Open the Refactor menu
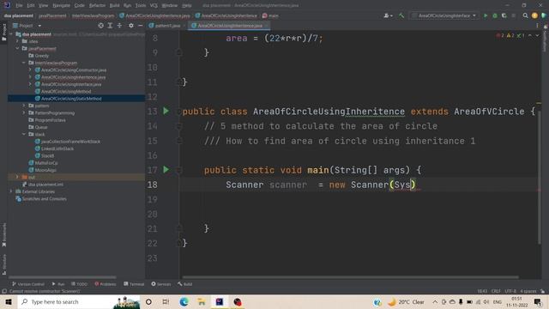Screen dimensions: 549x309 pos(97,5)
